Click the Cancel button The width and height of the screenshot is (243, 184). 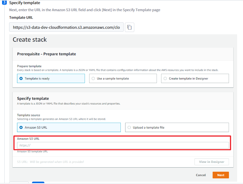click(201, 175)
